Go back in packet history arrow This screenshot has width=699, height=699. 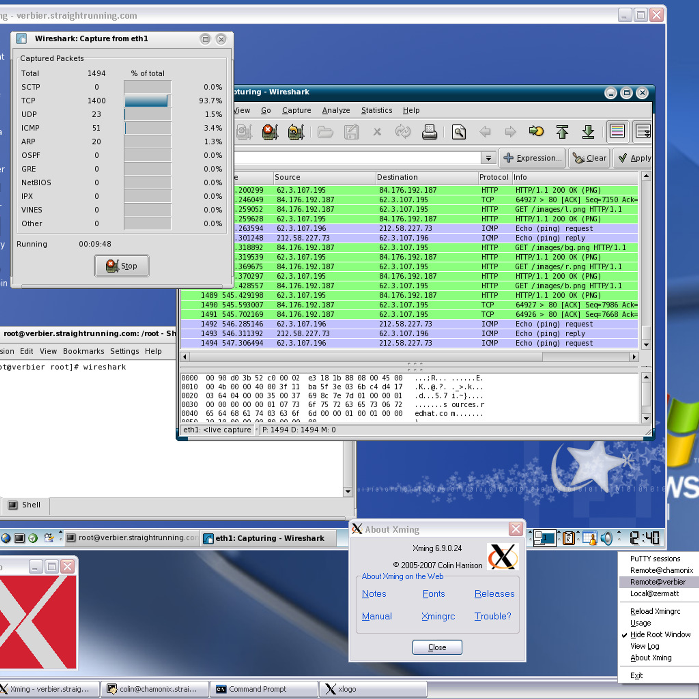click(485, 131)
